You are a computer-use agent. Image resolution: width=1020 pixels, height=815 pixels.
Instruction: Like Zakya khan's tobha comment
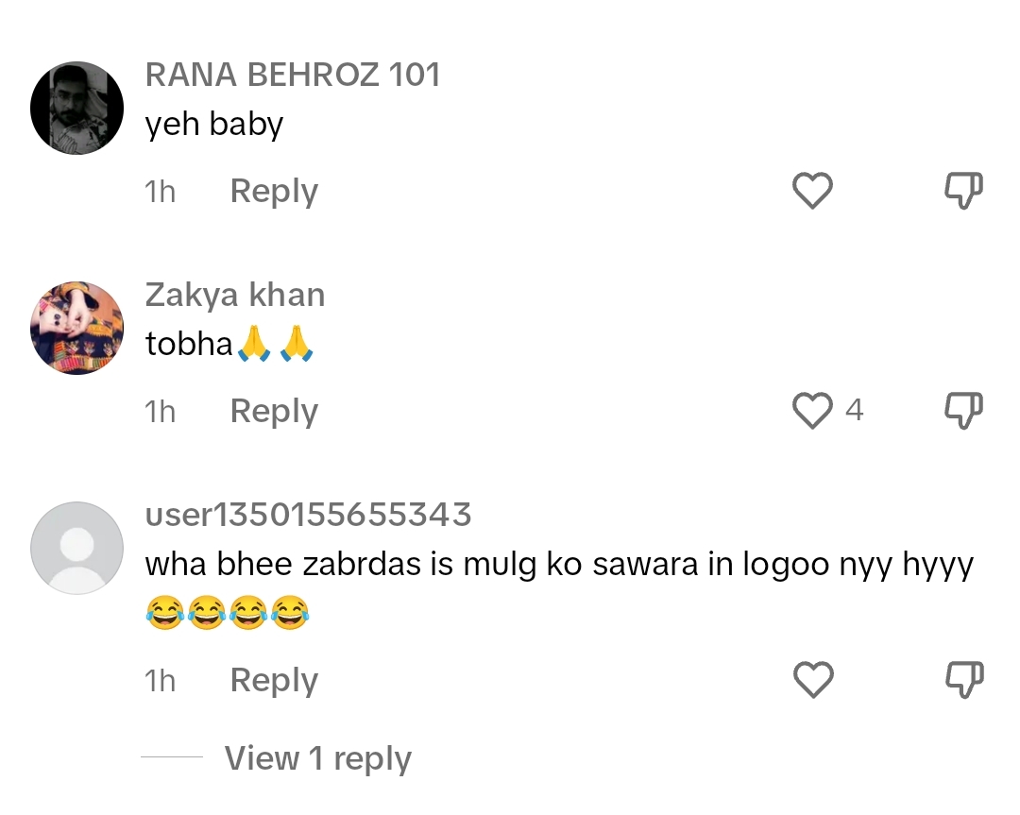[812, 411]
